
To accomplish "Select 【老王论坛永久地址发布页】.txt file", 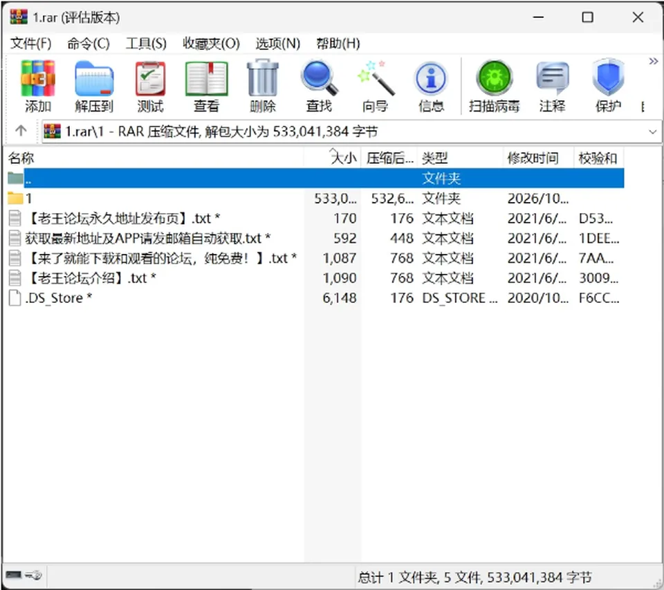I will 315,218.
